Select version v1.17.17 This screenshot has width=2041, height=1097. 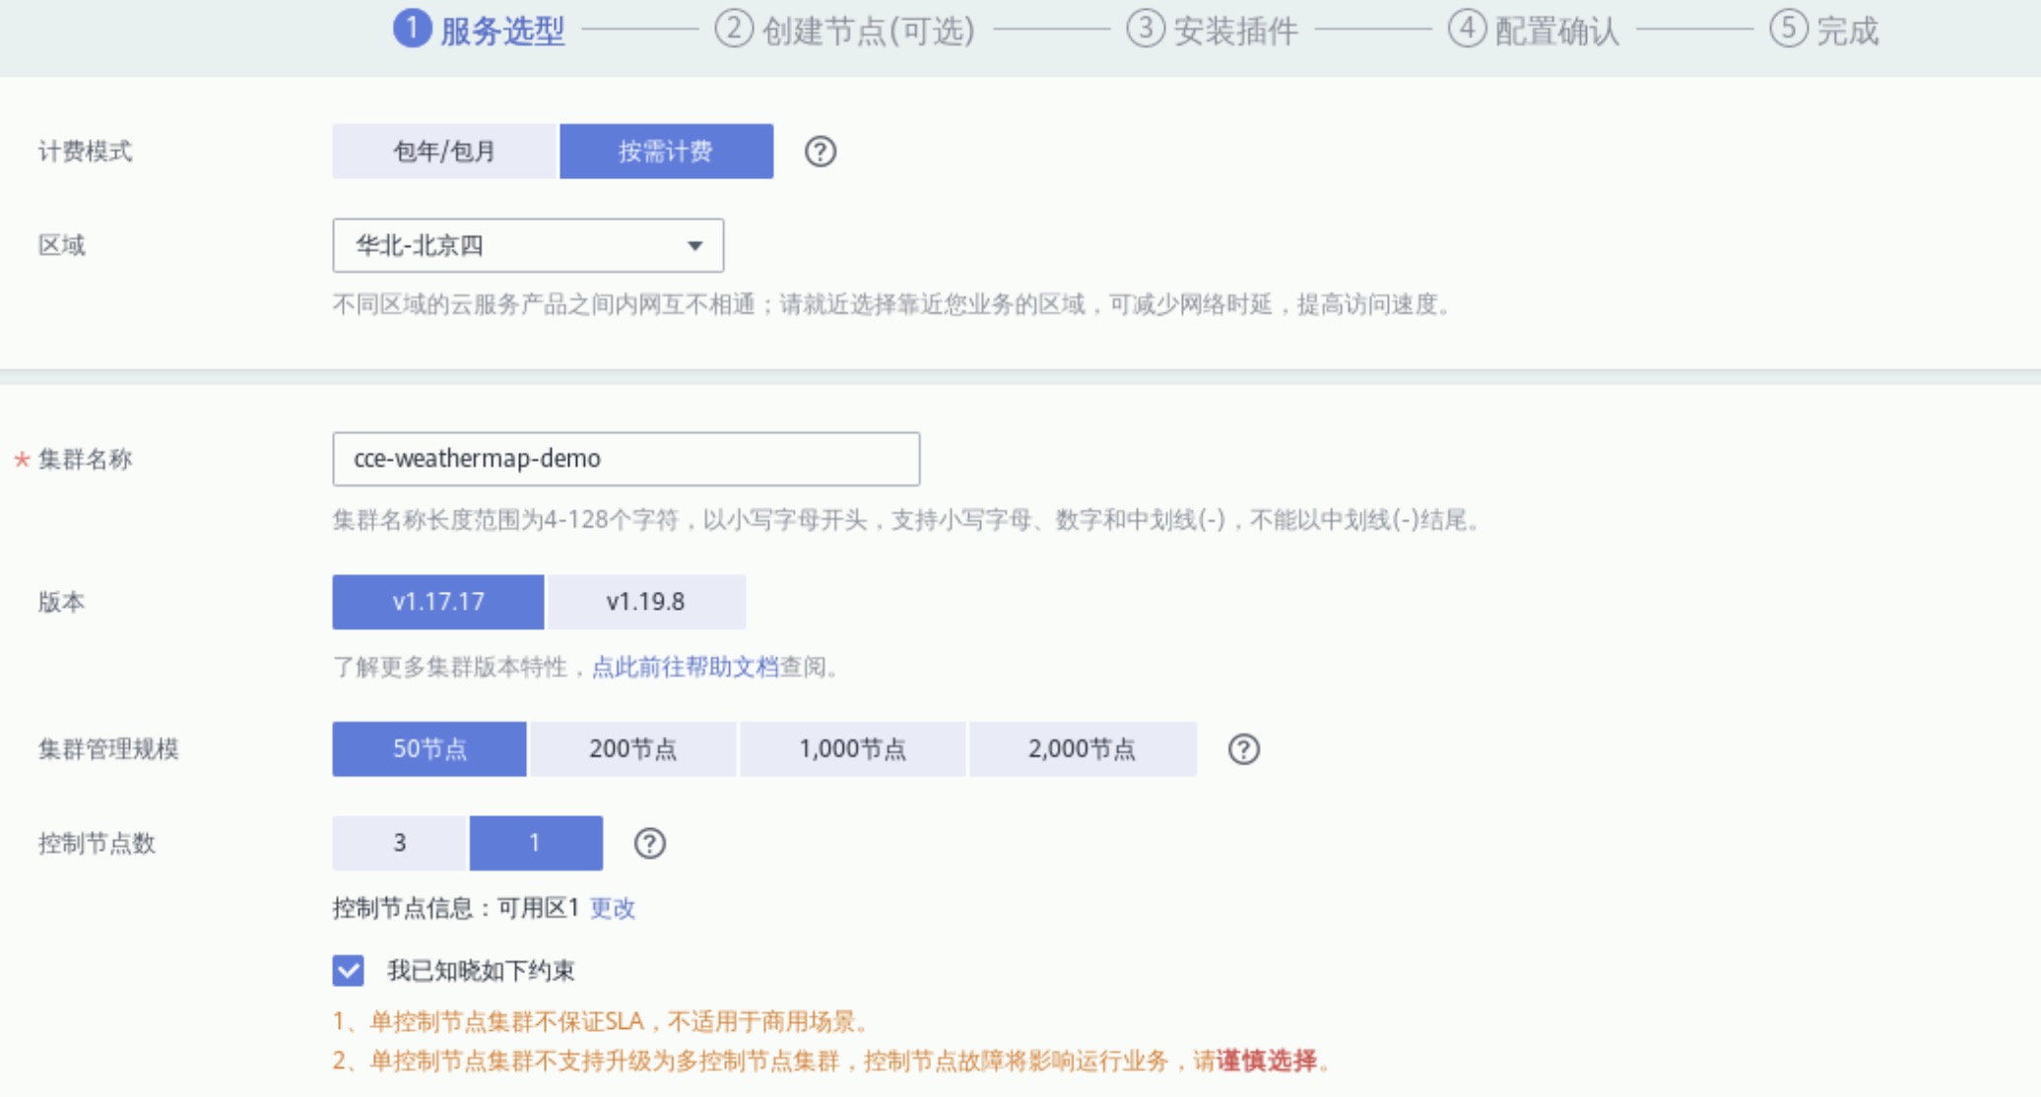click(437, 602)
